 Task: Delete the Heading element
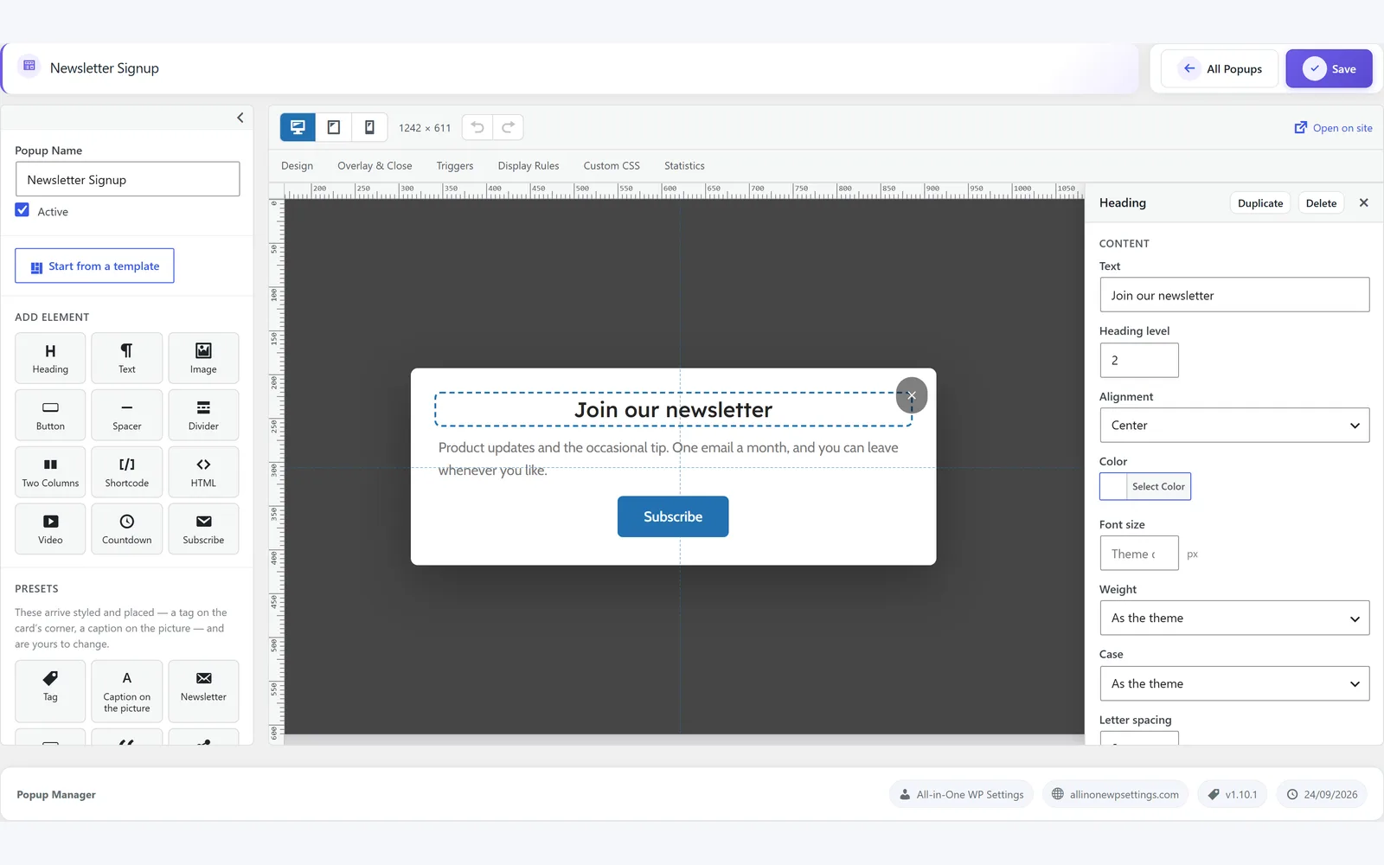tap(1321, 203)
